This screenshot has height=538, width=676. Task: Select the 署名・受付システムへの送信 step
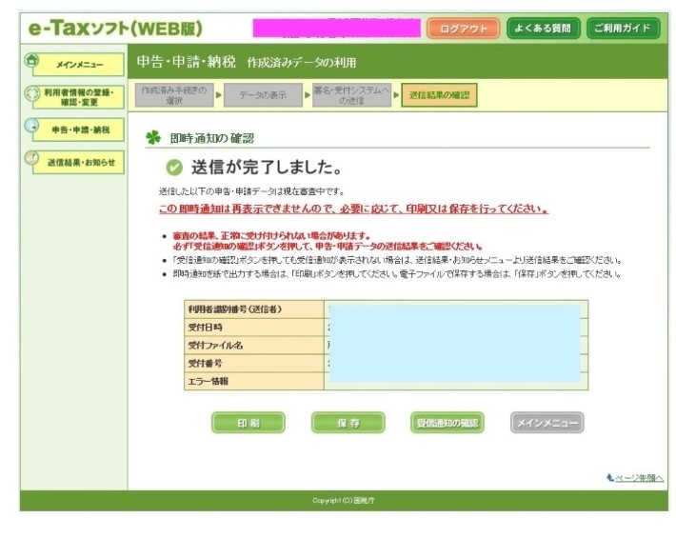coord(351,94)
